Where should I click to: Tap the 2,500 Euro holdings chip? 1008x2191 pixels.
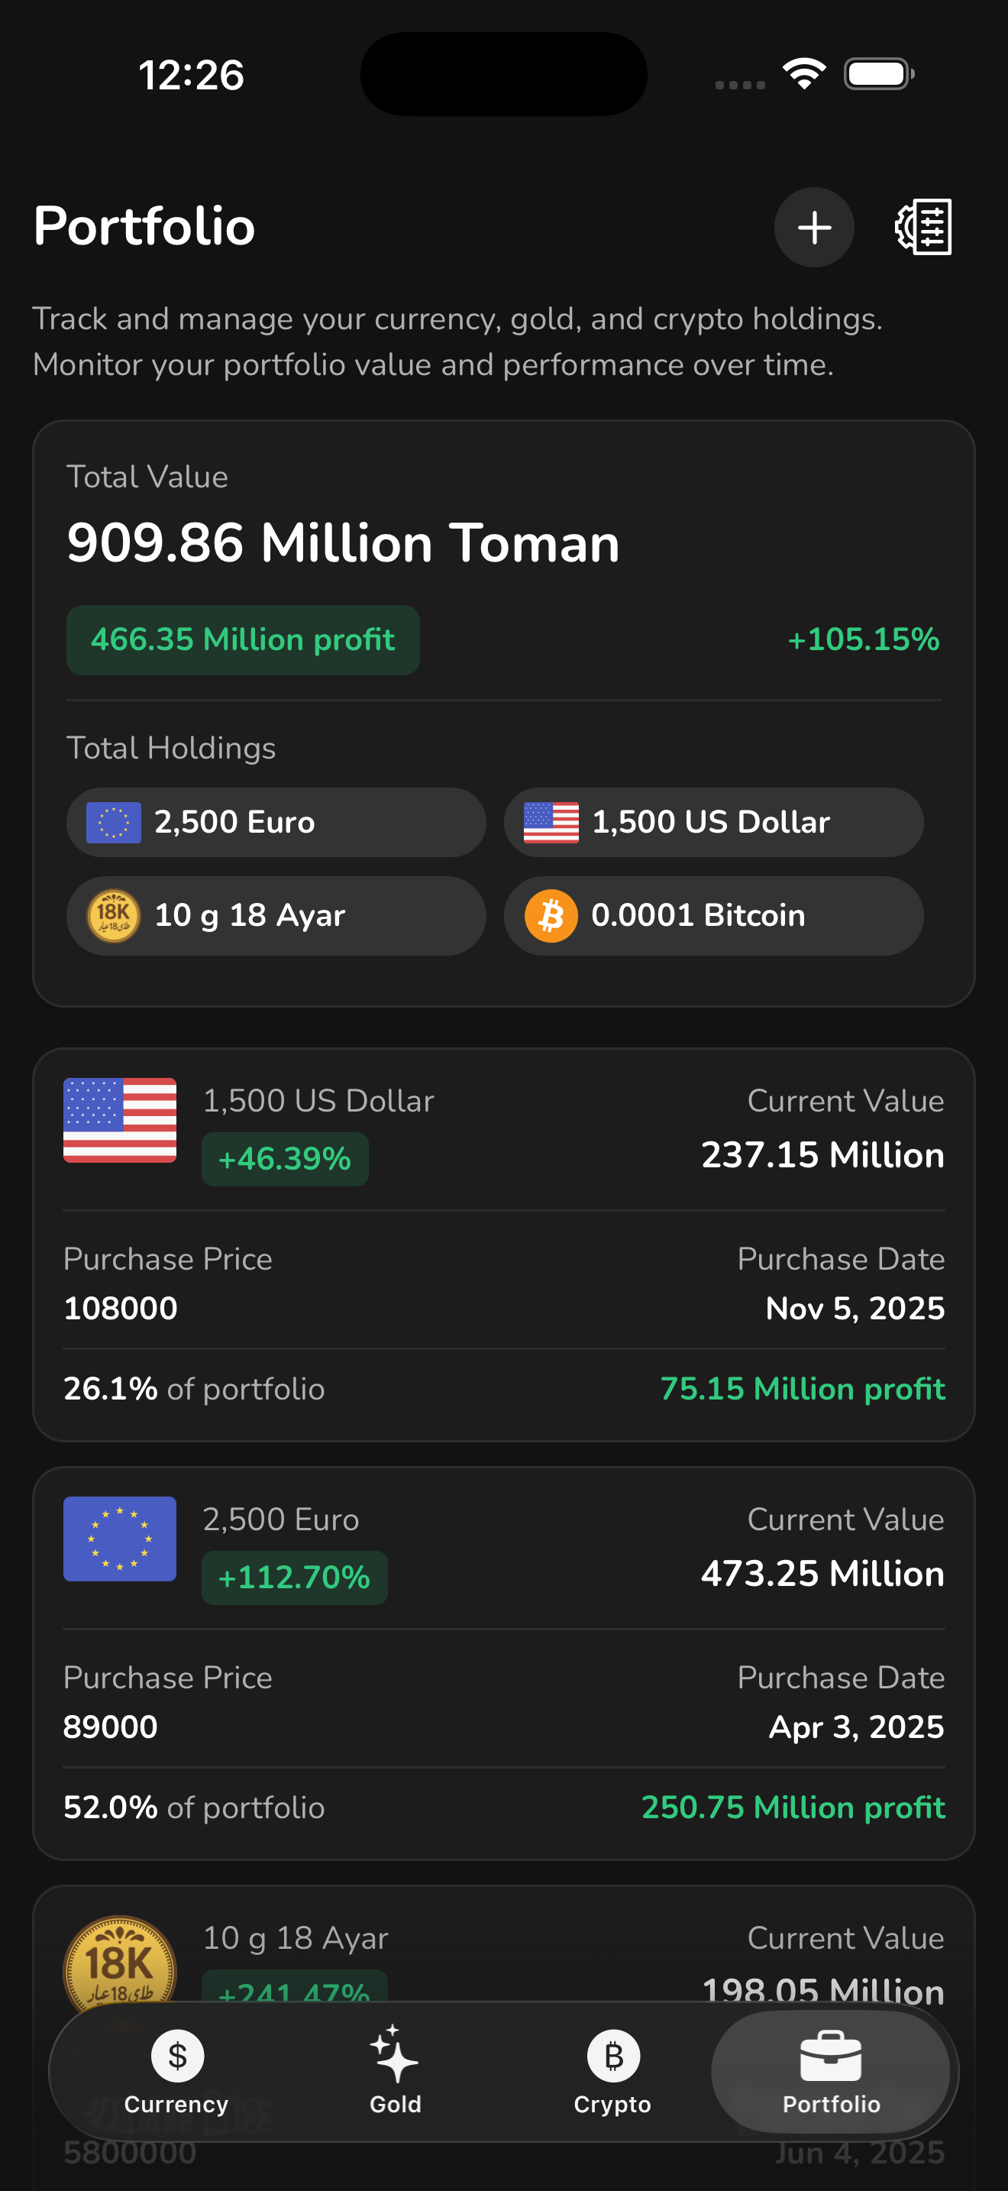coord(276,823)
